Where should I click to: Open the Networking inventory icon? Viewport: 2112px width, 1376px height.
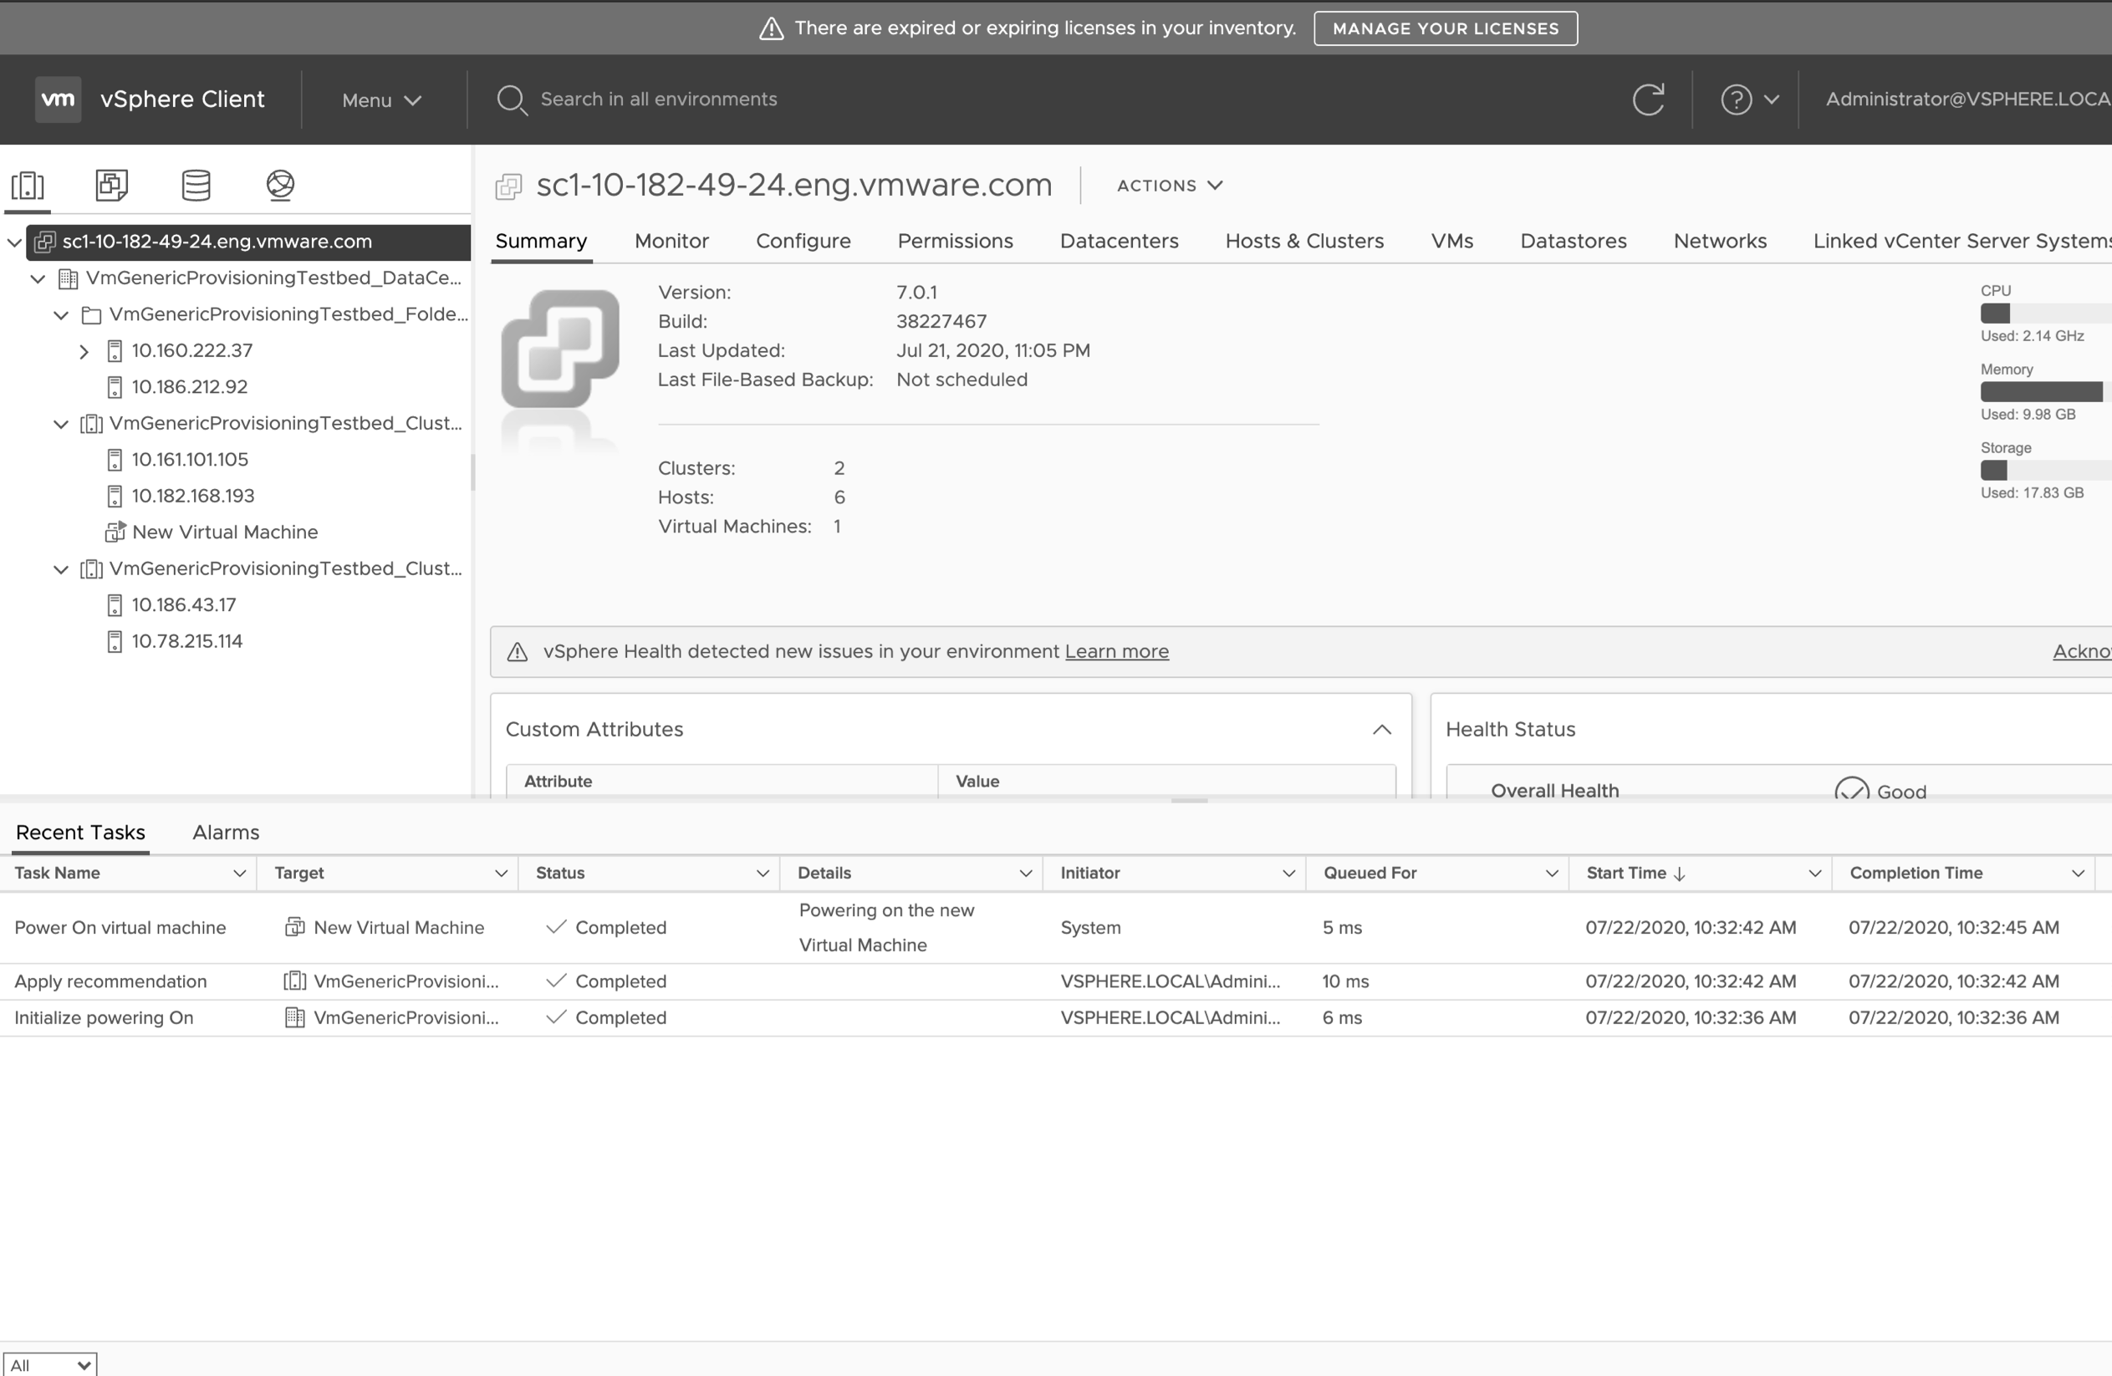[280, 186]
